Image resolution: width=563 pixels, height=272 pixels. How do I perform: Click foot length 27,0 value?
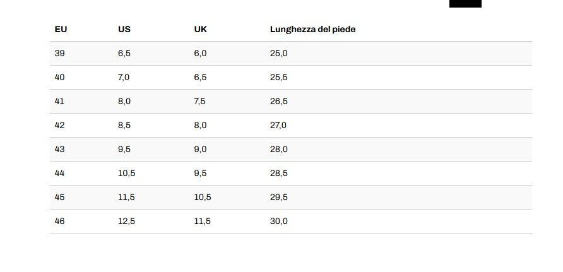[278, 126]
